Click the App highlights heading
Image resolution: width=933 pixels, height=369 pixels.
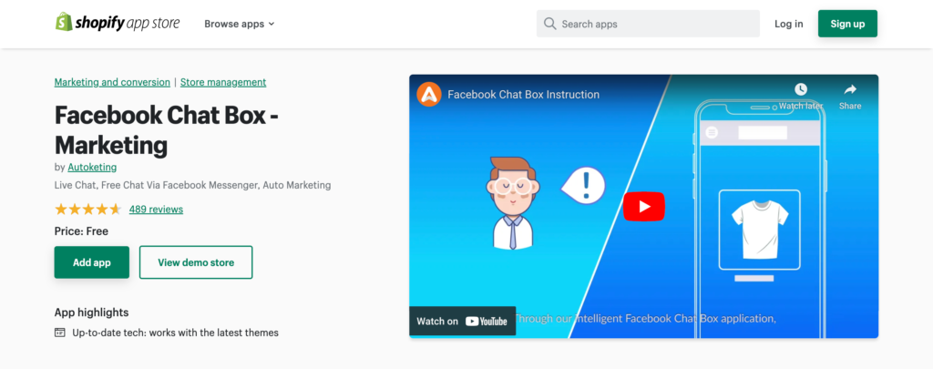coord(92,313)
